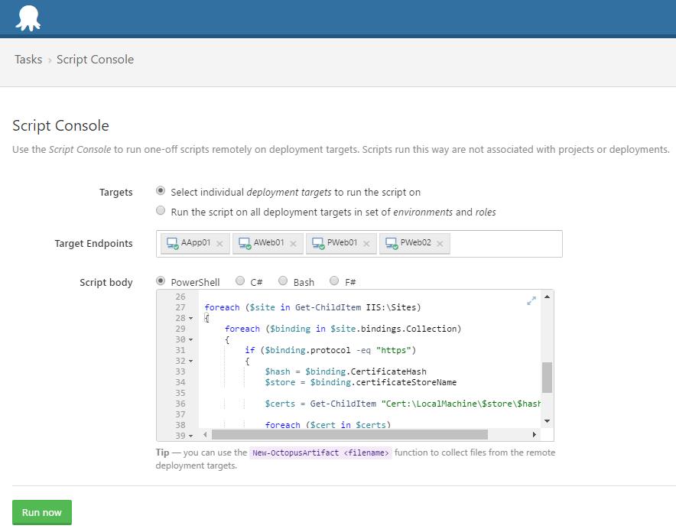Click the machine icon on the PWeb02 chip

392,243
